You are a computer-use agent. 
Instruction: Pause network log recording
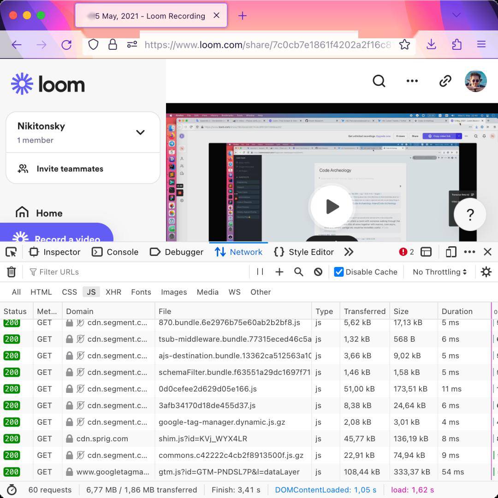(260, 272)
